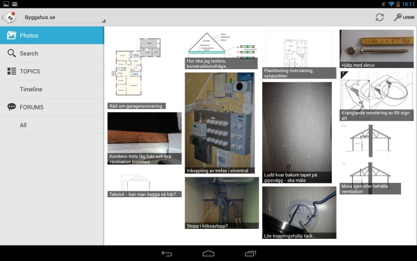Open 'Hur ska jag isolera' roof diagram
Viewport: 417px width, 261px height.
221,49
